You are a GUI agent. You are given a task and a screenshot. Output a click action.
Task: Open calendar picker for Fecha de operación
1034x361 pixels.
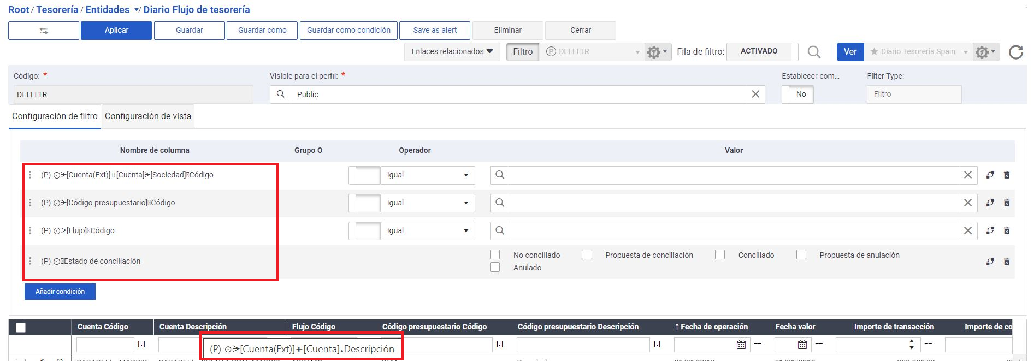[x=741, y=345]
